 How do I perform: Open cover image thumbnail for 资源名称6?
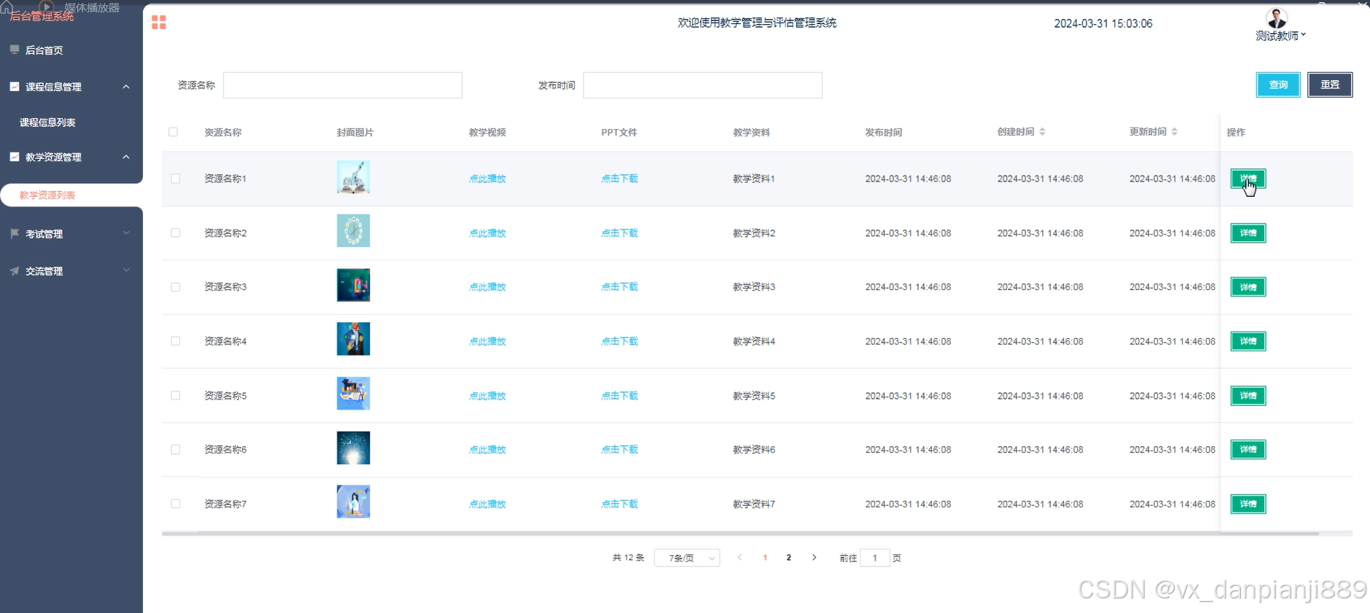[x=353, y=448]
